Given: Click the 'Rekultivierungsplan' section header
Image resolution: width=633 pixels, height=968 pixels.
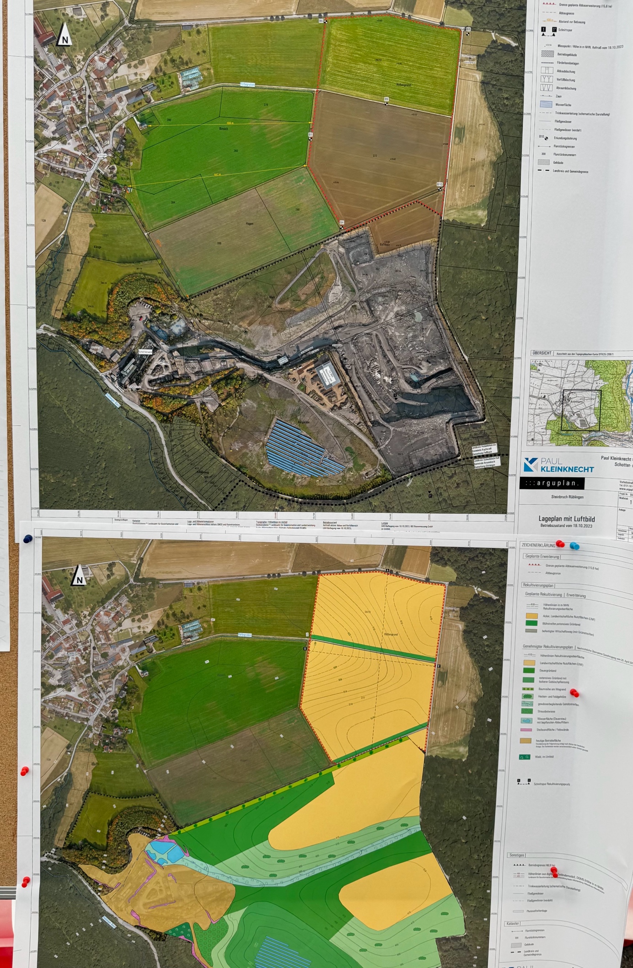Looking at the screenshot, I should (x=538, y=585).
